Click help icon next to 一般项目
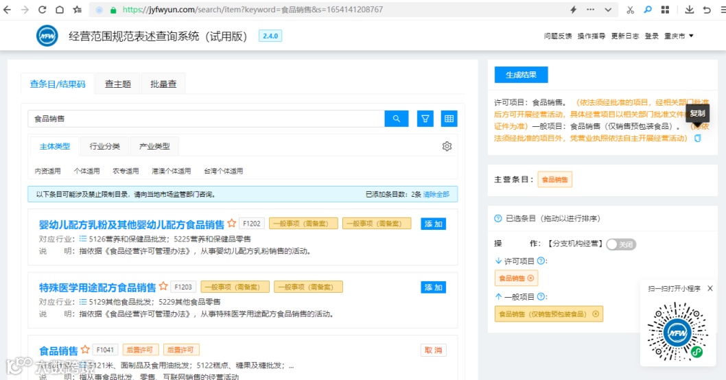 point(540,297)
